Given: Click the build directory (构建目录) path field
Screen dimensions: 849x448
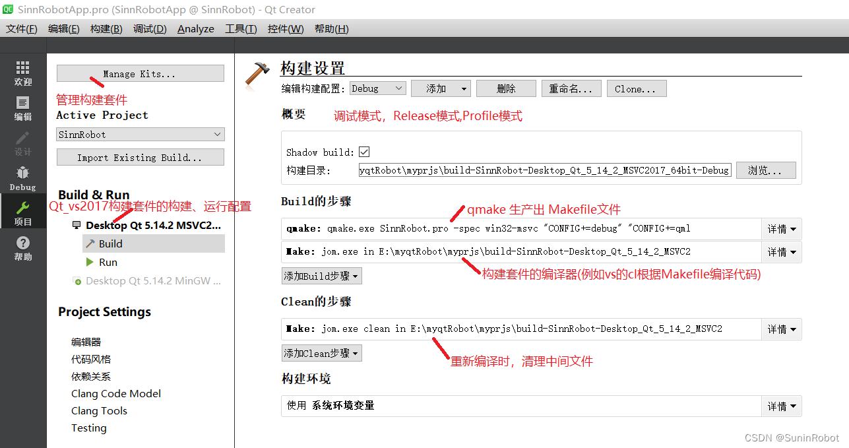Looking at the screenshot, I should coord(545,170).
